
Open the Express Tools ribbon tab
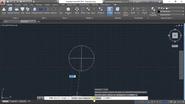(72, 5)
